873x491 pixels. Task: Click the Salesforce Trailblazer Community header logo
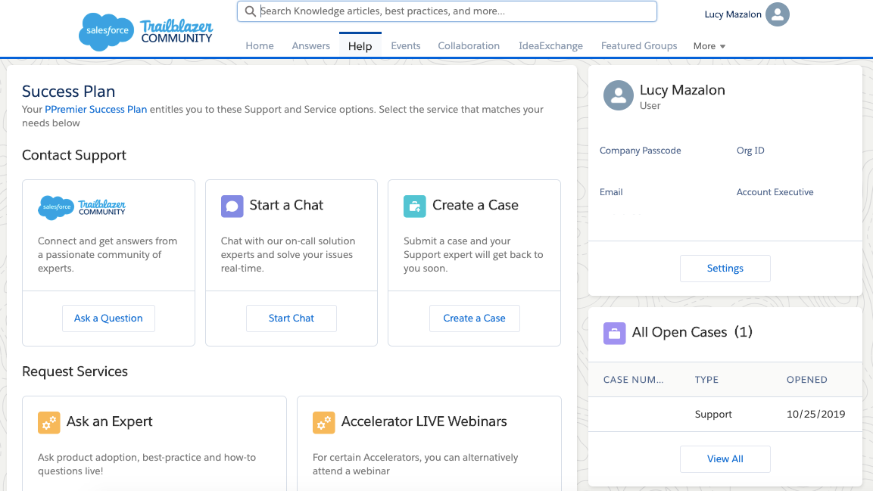(146, 32)
